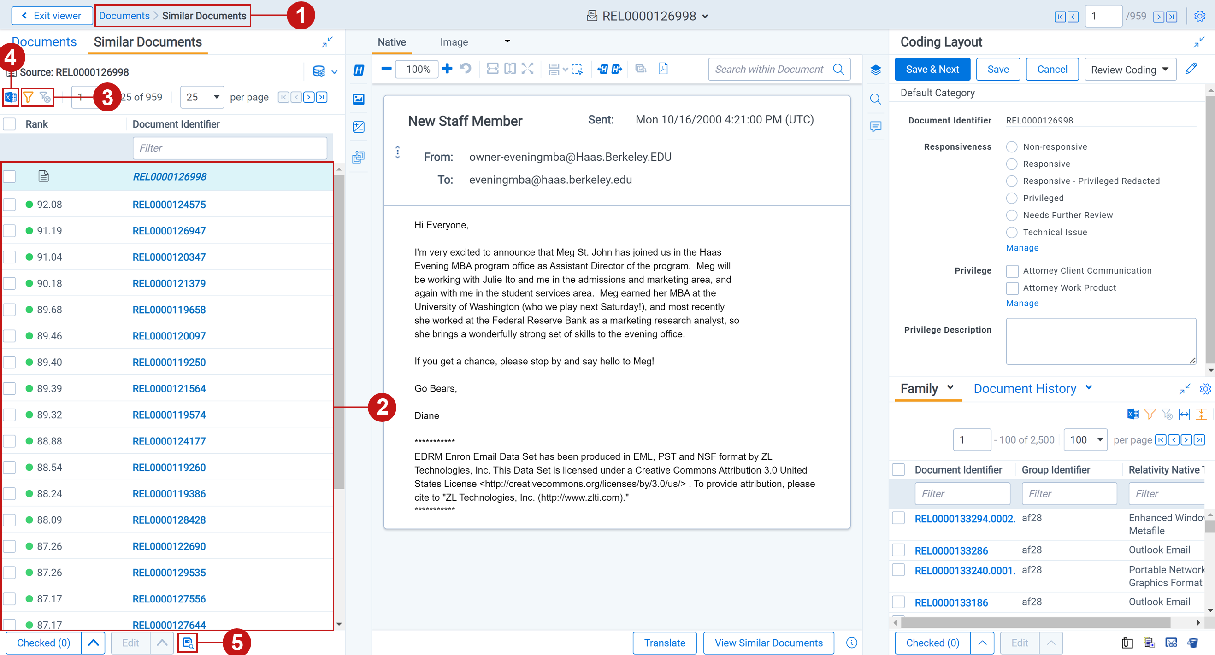
Task: Click search icon in Search within Document box
Action: [838, 69]
